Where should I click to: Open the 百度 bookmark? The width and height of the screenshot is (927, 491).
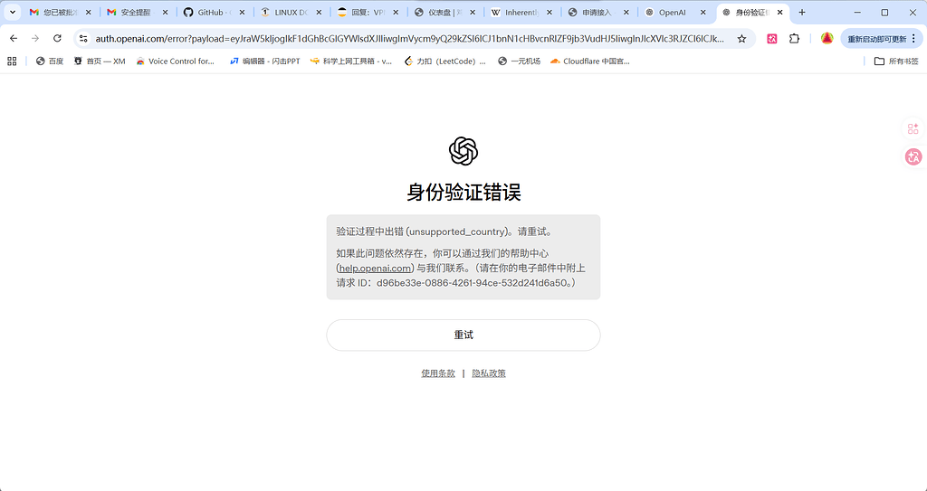50,61
